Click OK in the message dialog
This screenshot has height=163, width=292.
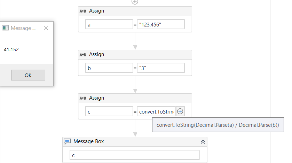tap(28, 75)
